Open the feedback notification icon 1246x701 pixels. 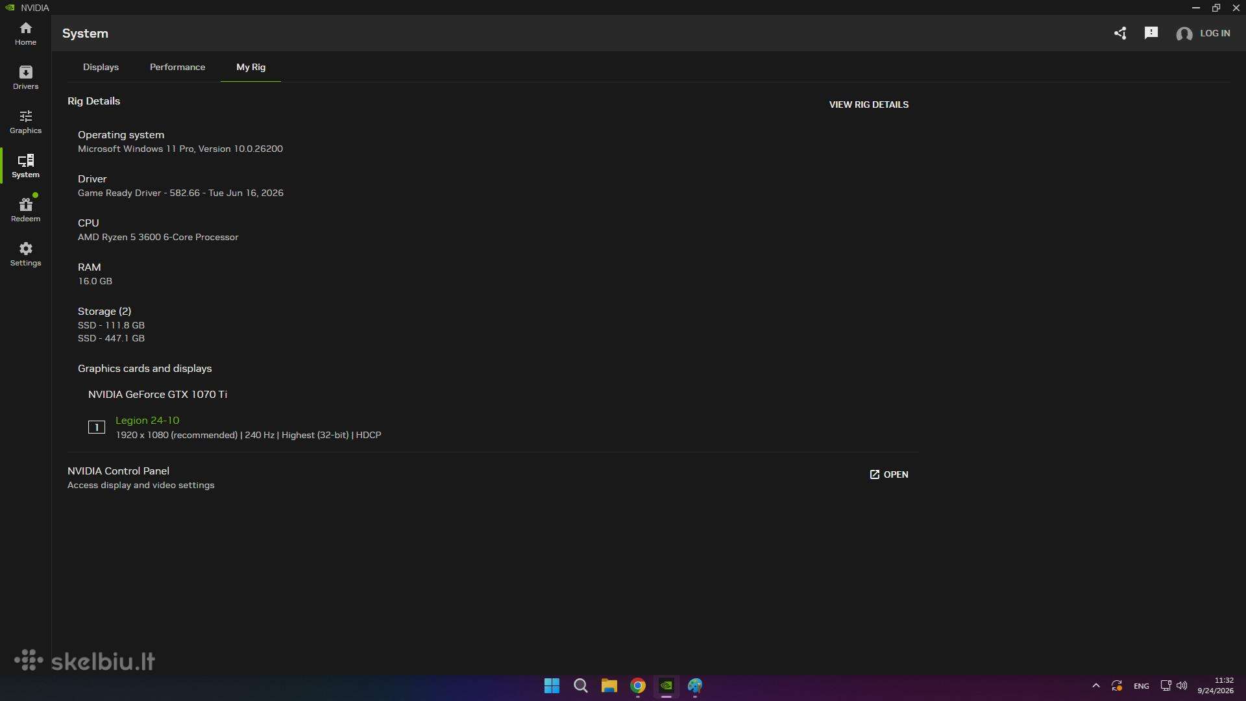pyautogui.click(x=1151, y=33)
